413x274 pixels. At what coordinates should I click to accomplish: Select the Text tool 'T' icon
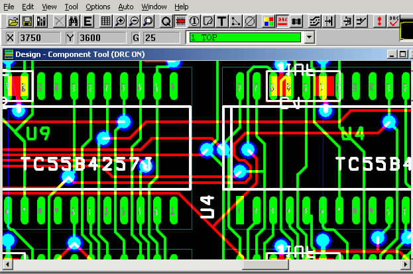222,21
